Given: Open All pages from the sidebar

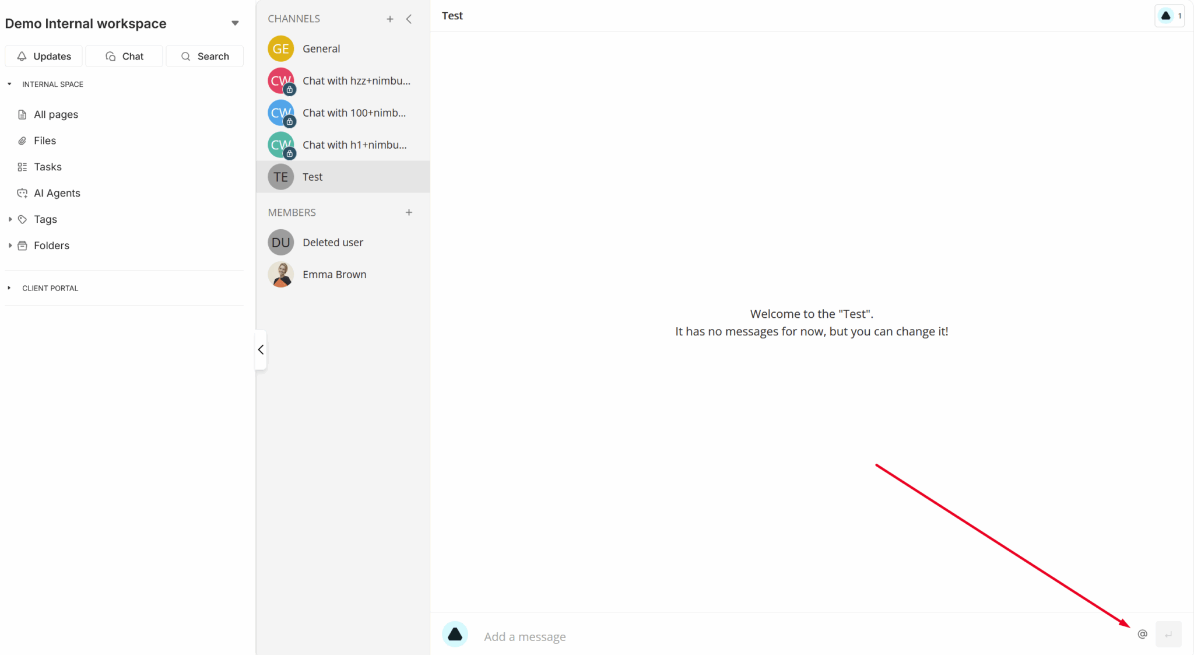Looking at the screenshot, I should (56, 114).
